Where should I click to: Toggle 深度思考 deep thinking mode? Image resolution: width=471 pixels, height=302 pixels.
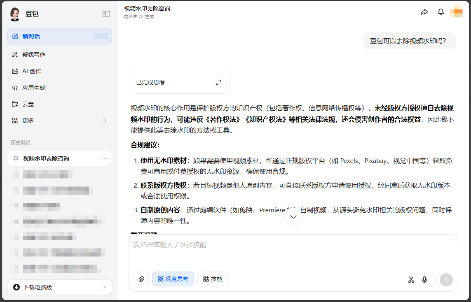tap(173, 279)
